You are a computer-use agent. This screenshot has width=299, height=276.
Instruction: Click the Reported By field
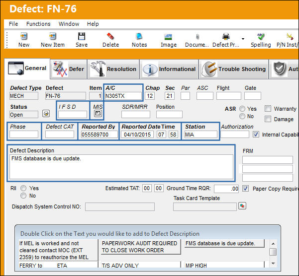(100, 135)
